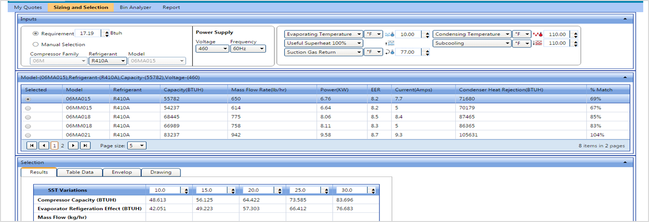
Task: Select the 06MA021 row radio button
Action: tap(28, 135)
